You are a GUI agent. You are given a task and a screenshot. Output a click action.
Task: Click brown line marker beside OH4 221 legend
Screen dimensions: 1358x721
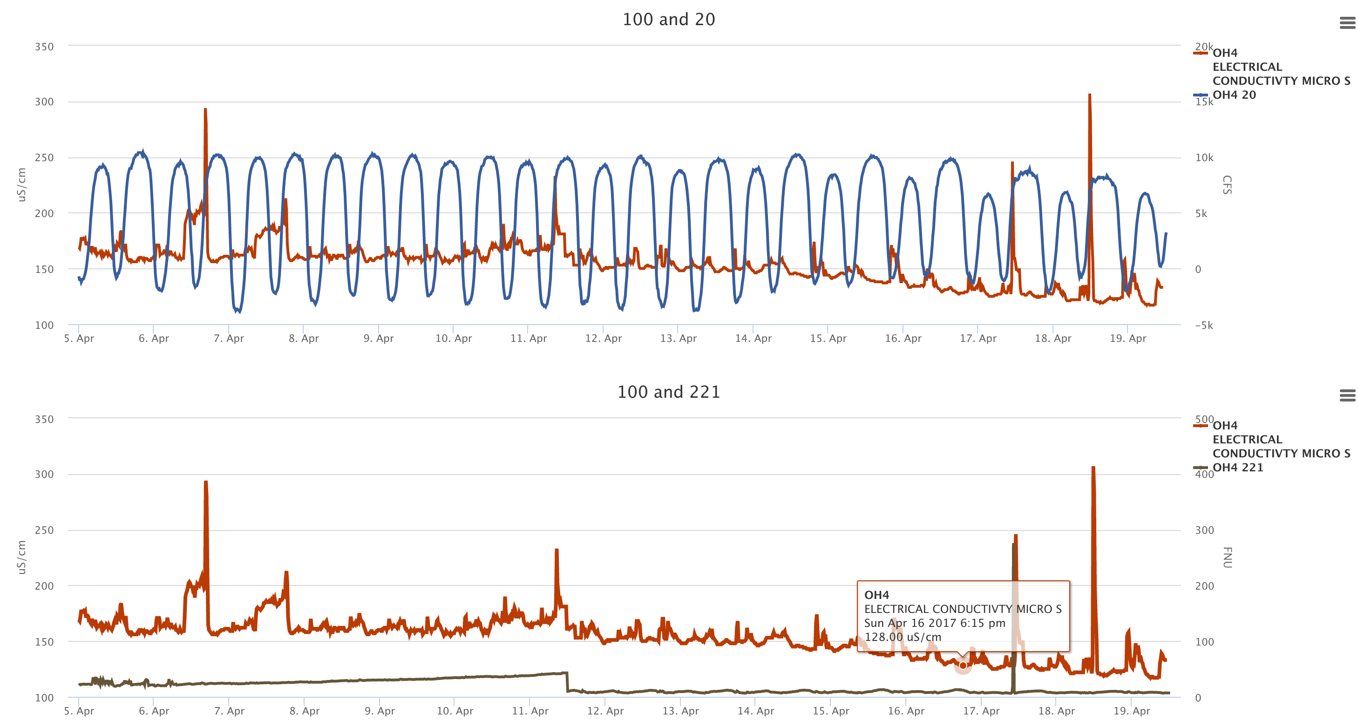point(1201,468)
